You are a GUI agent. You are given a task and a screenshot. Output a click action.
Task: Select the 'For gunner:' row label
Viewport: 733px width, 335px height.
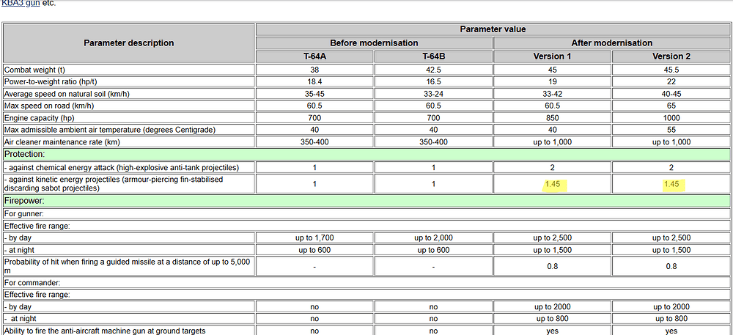[24, 213]
